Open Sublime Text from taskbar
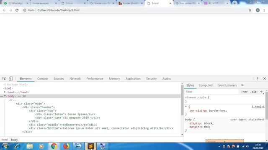 (90, 146)
